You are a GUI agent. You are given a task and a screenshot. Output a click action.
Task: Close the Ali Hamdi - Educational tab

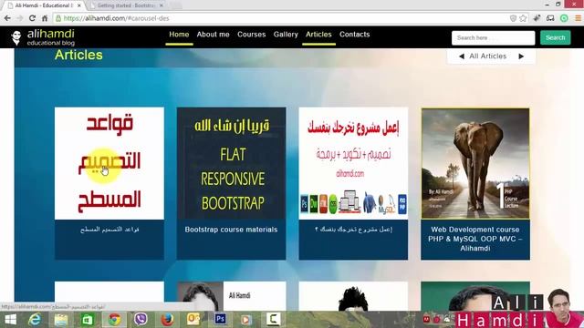click(79, 5)
